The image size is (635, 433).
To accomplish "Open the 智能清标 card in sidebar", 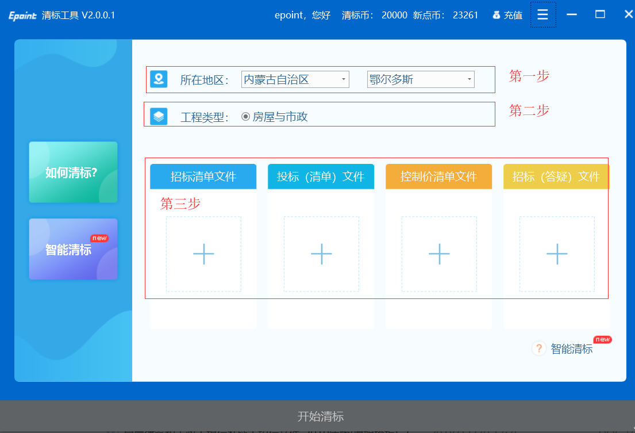I will coord(73,250).
